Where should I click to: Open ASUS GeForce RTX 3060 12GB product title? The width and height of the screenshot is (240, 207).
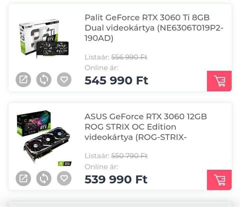[145, 127]
